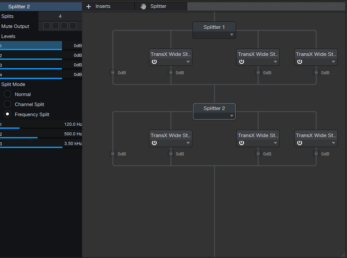Mute output of split 1 checkbox
The image size is (347, 258).
46,26
